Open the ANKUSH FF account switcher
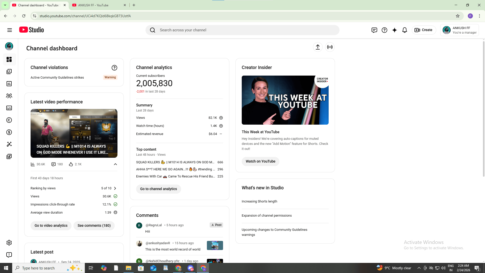 459,30
